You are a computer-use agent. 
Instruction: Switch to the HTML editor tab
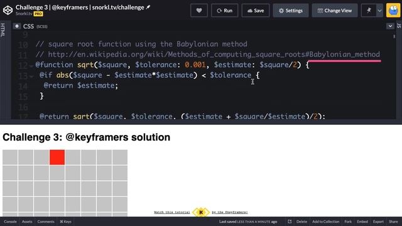click(3, 30)
